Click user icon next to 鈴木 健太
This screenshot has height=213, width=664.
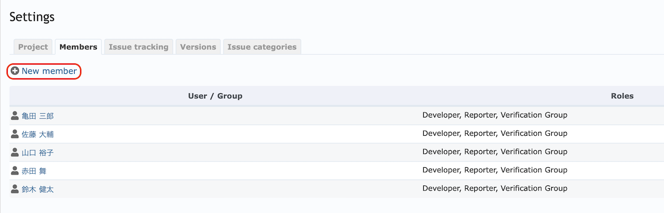pos(15,189)
